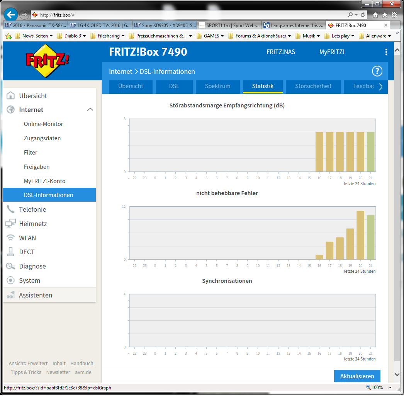
Task: Open browser tools gear icon
Action: (394, 15)
